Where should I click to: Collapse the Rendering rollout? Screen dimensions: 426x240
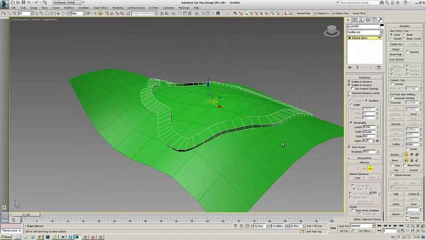364,78
